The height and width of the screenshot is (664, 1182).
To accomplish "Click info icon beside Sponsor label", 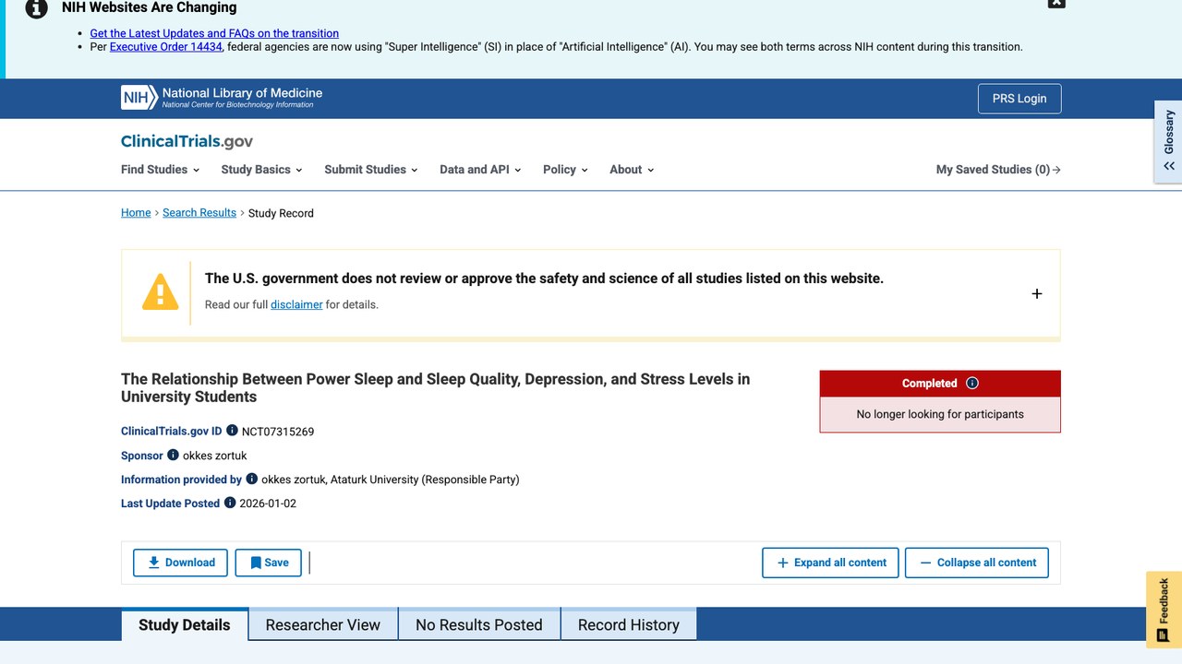I will click(x=173, y=455).
